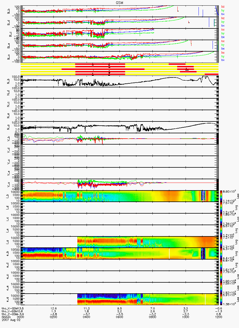The image size is (239, 328).
Task: Select the bx legend label beside panel B_e
Action: (223, 48)
